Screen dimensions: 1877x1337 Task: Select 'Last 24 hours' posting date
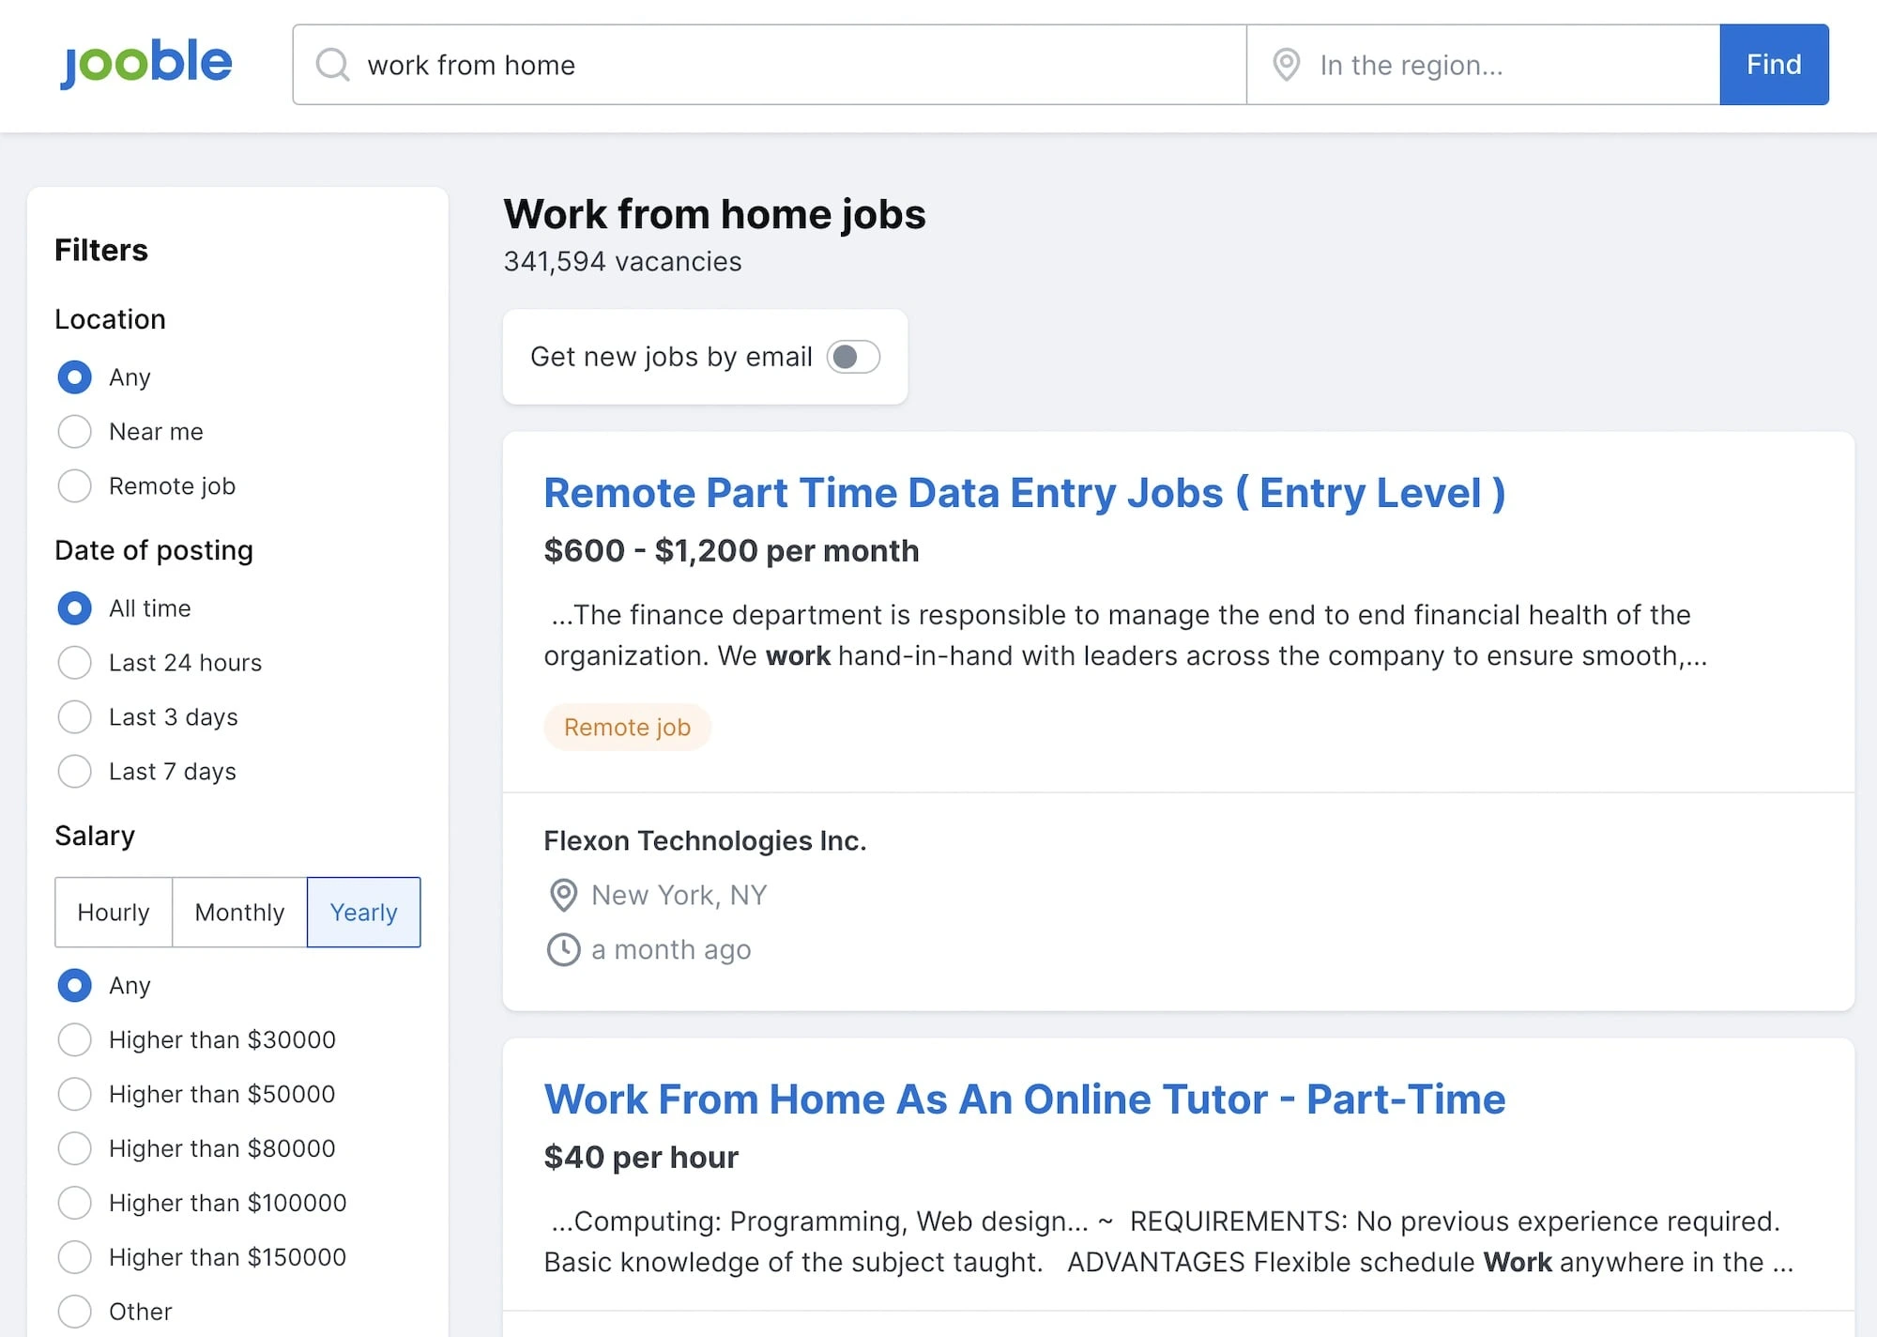point(74,662)
